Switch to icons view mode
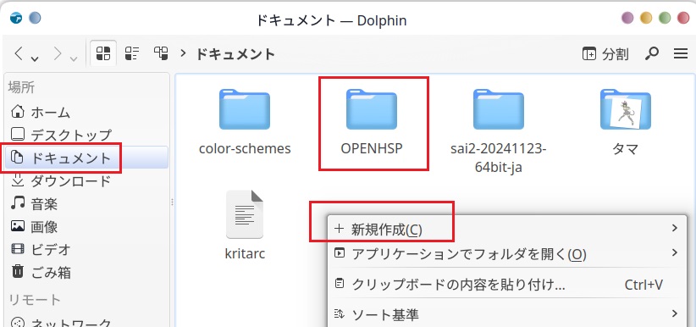The height and width of the screenshot is (327, 696). [x=103, y=53]
